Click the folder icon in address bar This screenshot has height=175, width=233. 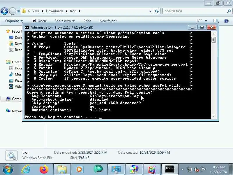24,11
